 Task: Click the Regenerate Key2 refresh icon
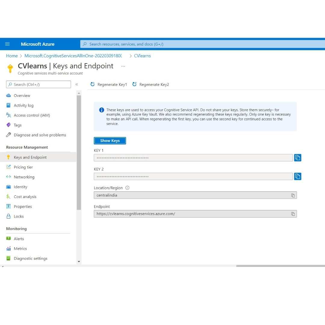135,84
